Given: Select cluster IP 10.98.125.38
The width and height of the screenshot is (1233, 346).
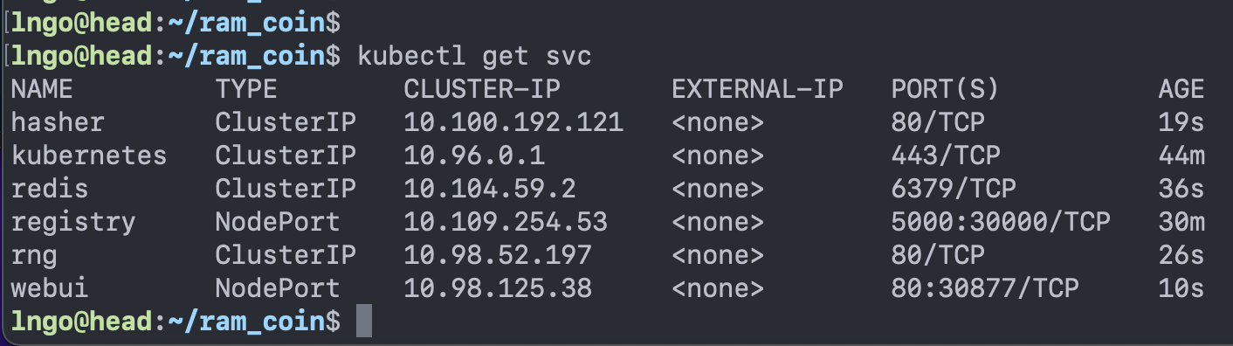Looking at the screenshot, I should [x=498, y=288].
